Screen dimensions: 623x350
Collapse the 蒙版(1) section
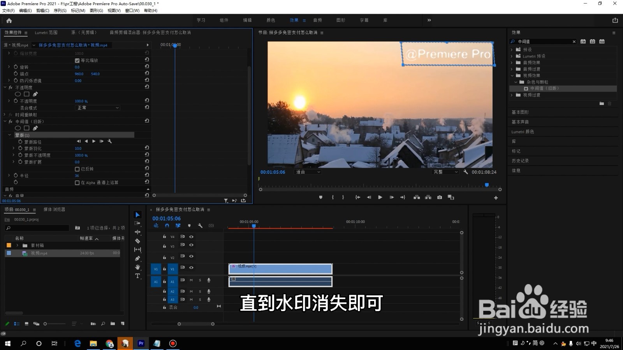click(9, 135)
